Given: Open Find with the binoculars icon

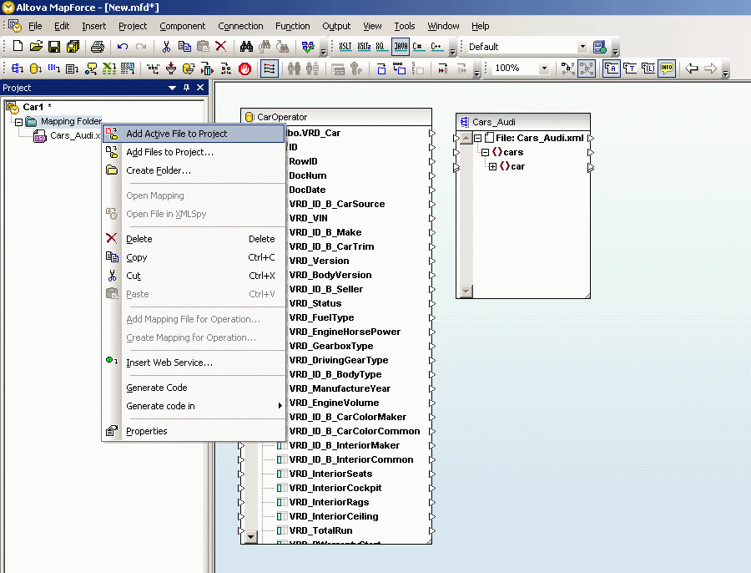Looking at the screenshot, I should coord(246,46).
